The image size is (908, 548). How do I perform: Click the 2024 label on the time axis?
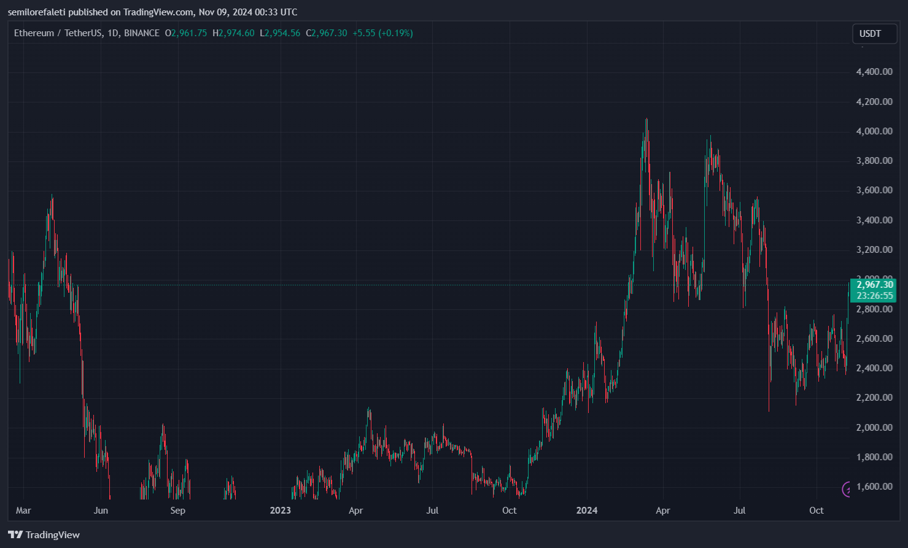(587, 510)
